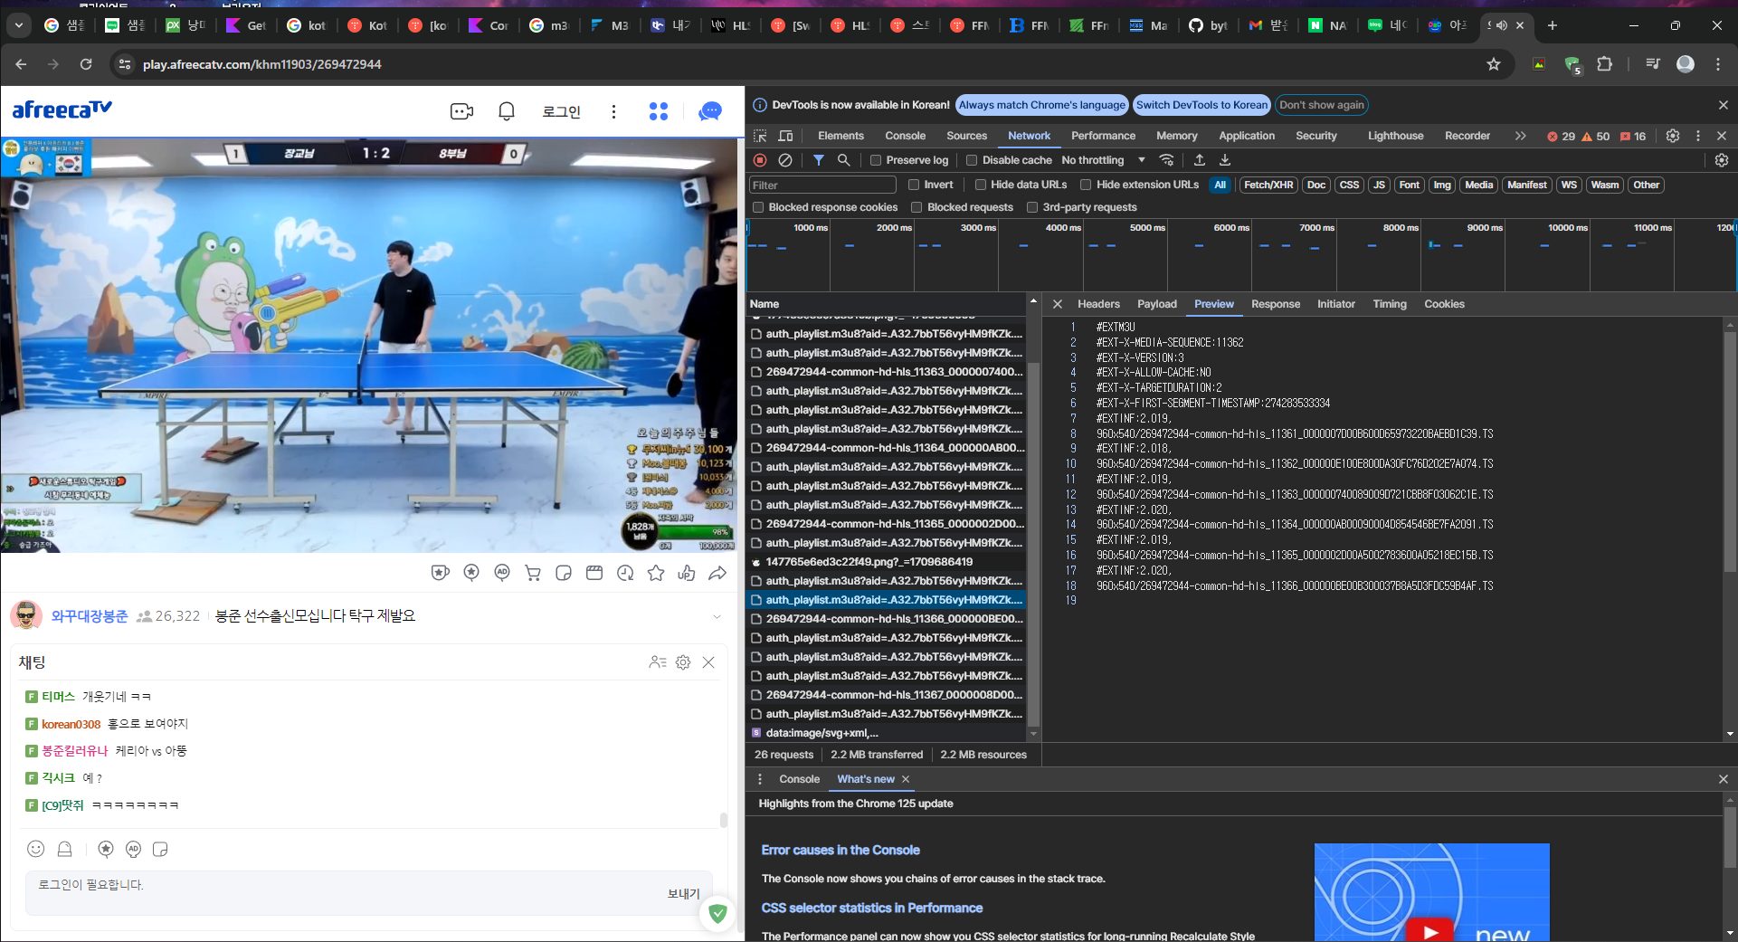The image size is (1738, 942).
Task: Open network conditions wifi icon
Action: (1167, 160)
